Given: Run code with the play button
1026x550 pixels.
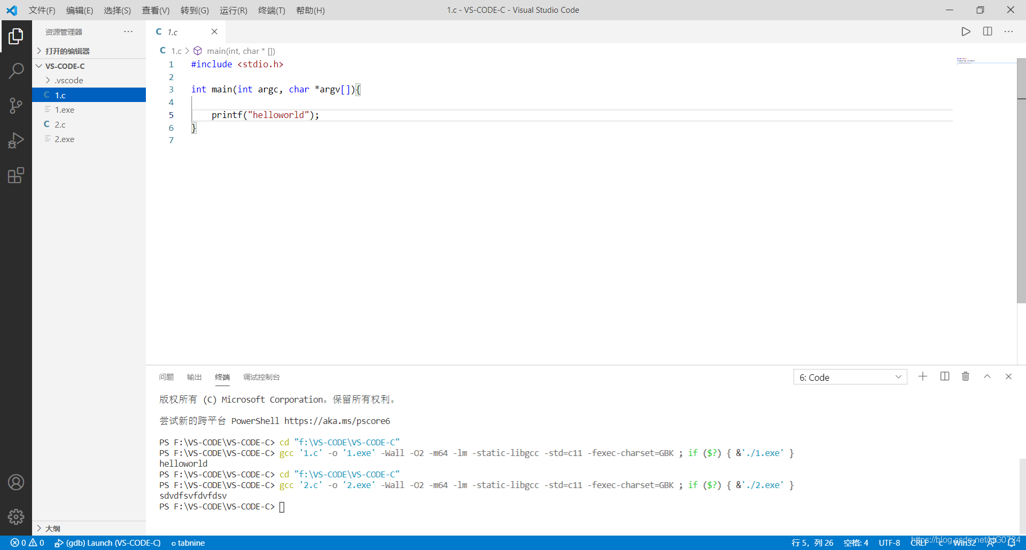Looking at the screenshot, I should (x=966, y=32).
